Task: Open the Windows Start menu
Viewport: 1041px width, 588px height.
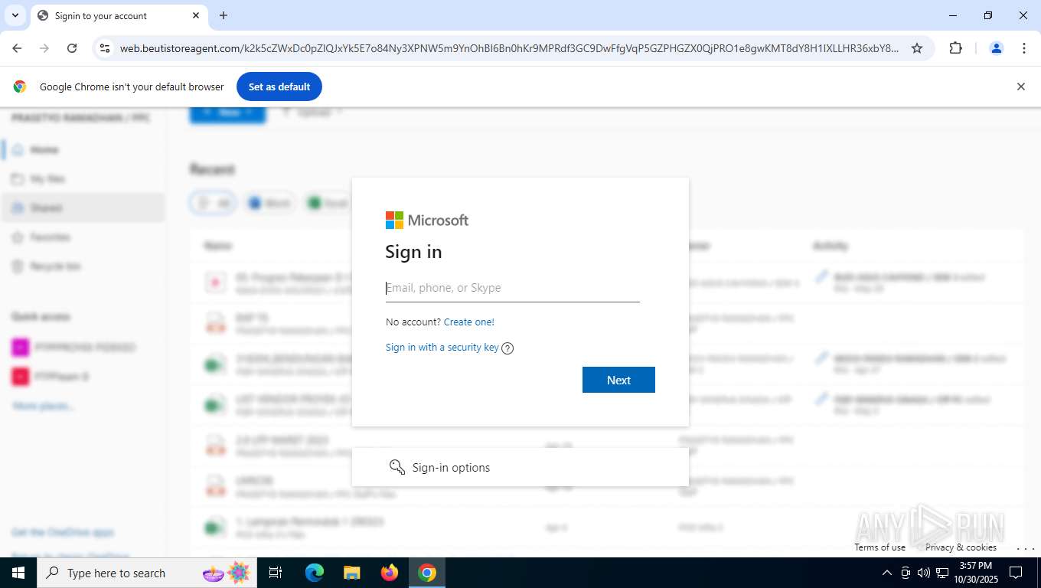Action: [18, 573]
